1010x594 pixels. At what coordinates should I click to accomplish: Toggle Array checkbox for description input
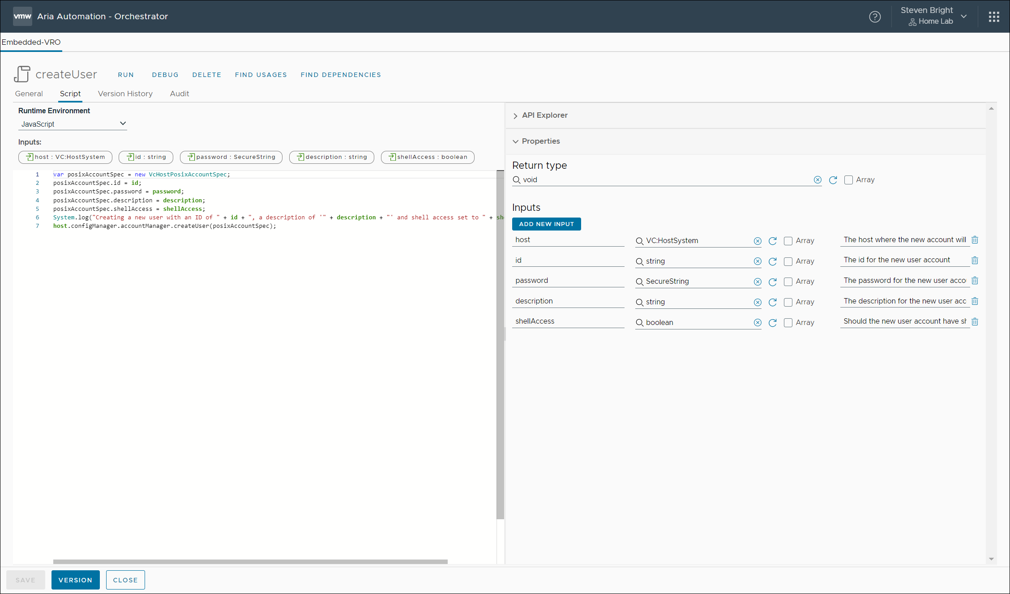click(788, 302)
